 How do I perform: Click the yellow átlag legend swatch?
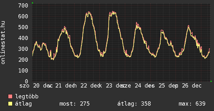pyautogui.click(x=10, y=104)
